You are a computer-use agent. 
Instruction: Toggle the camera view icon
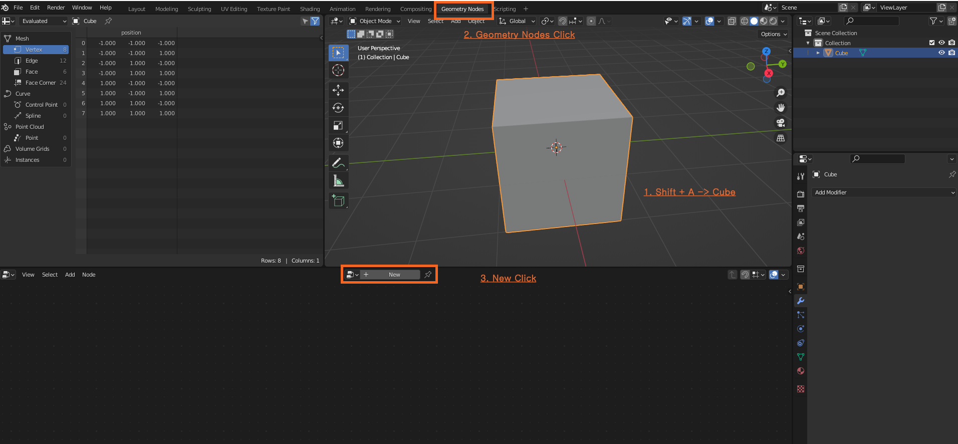click(781, 123)
